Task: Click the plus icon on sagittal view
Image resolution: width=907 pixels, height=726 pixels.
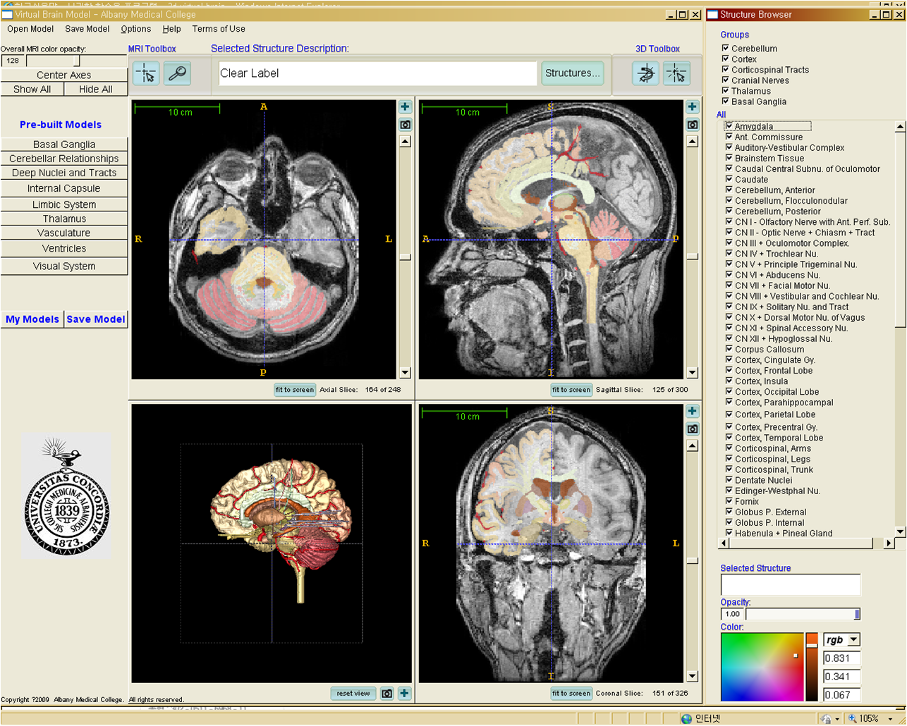Action: coord(692,107)
